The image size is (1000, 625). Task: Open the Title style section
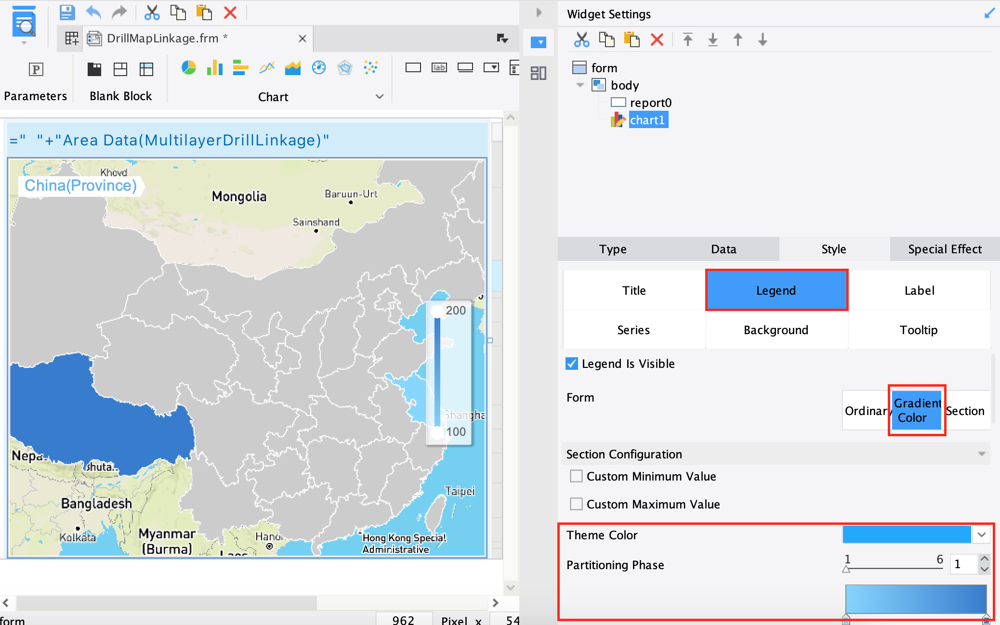[634, 290]
